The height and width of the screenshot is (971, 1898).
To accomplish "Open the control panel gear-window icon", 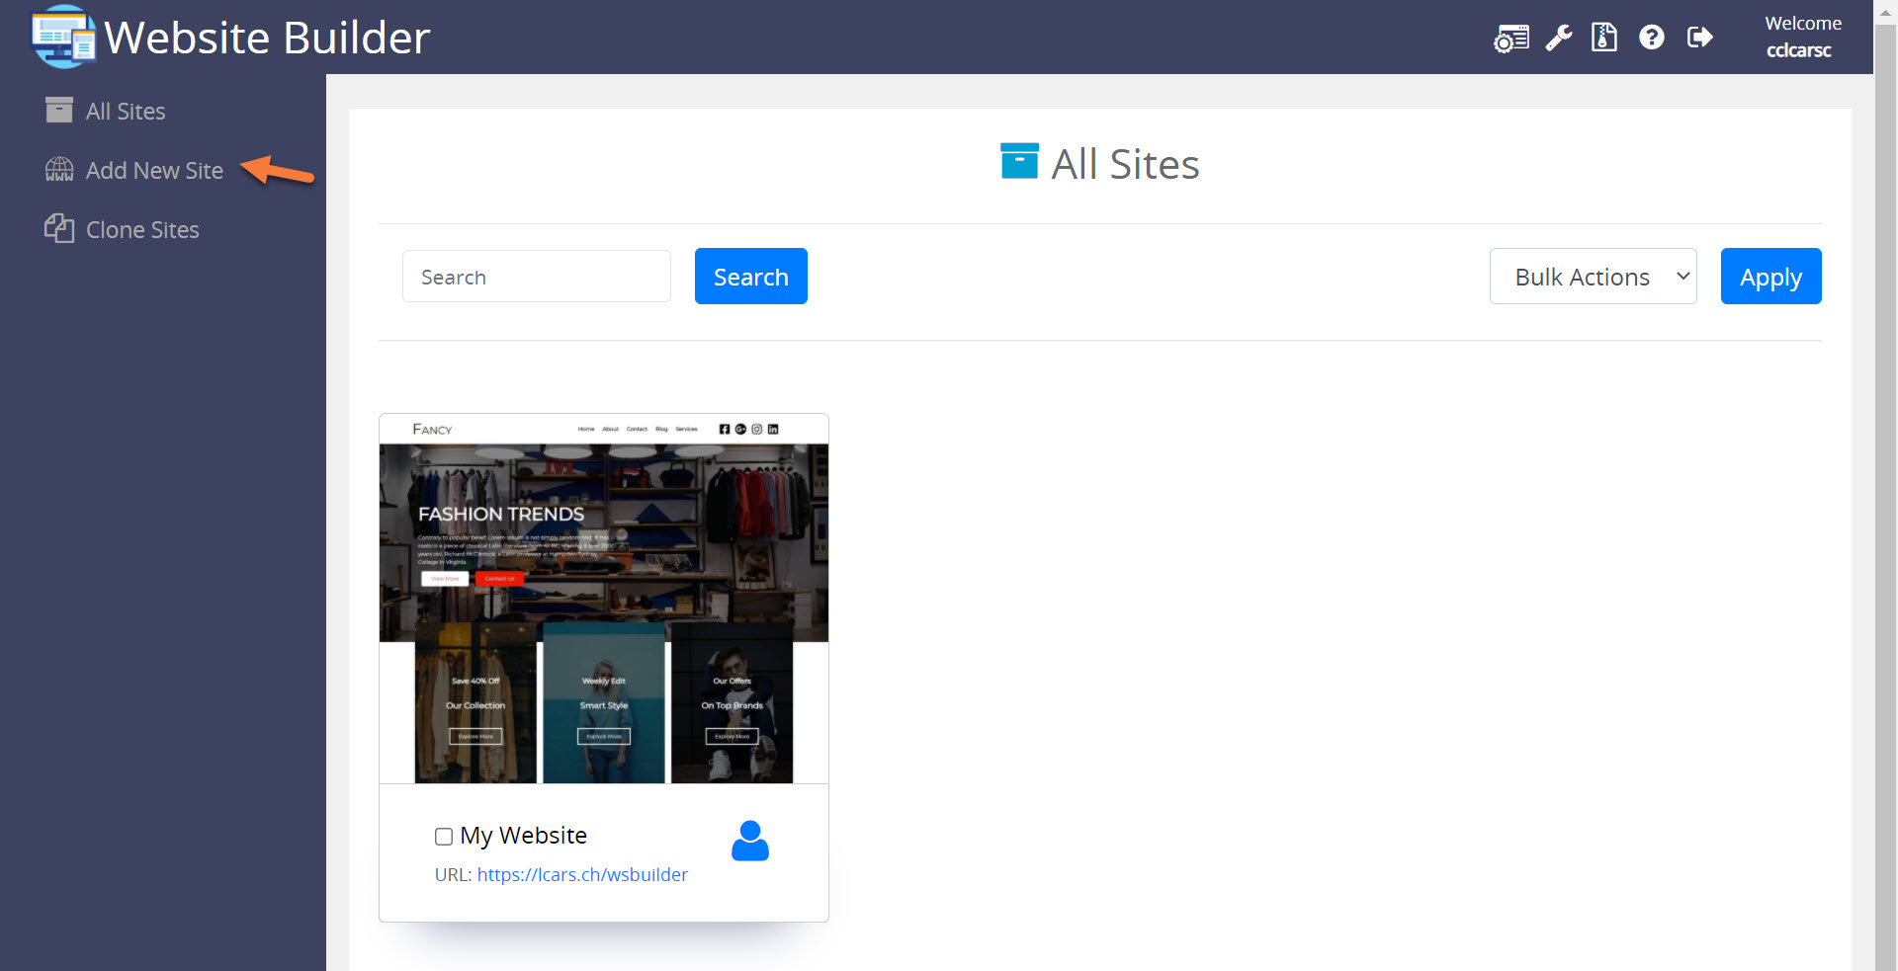I will click(x=1510, y=39).
